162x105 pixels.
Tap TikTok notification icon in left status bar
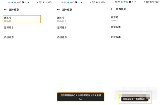click(23, 2)
